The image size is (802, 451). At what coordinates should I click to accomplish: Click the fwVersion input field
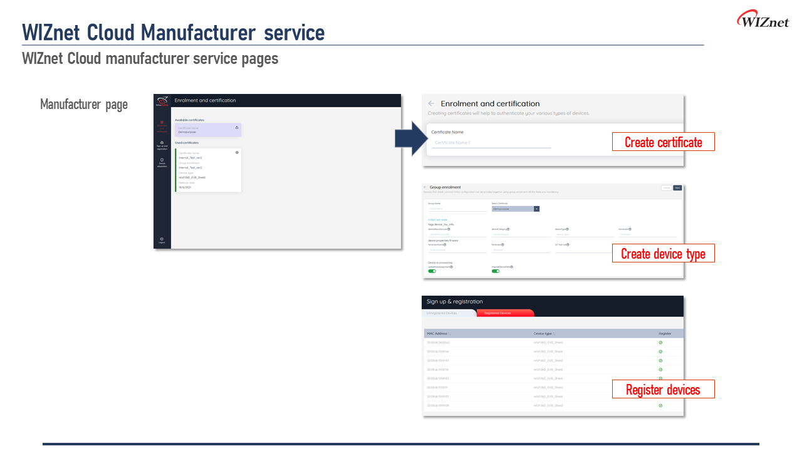tap(521, 250)
